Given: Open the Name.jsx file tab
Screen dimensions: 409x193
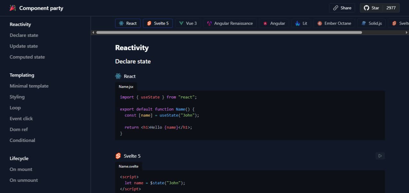Looking at the screenshot, I should click(x=126, y=86).
